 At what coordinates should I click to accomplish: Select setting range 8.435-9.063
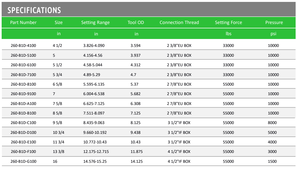pos(94,123)
